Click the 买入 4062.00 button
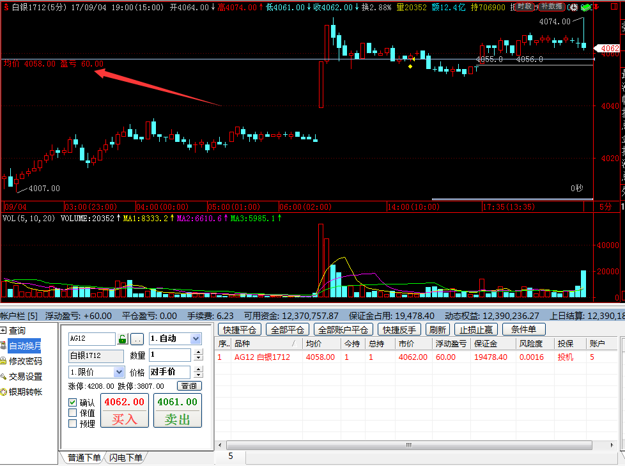Image resolution: width=625 pixels, height=466 pixels. tap(125, 410)
